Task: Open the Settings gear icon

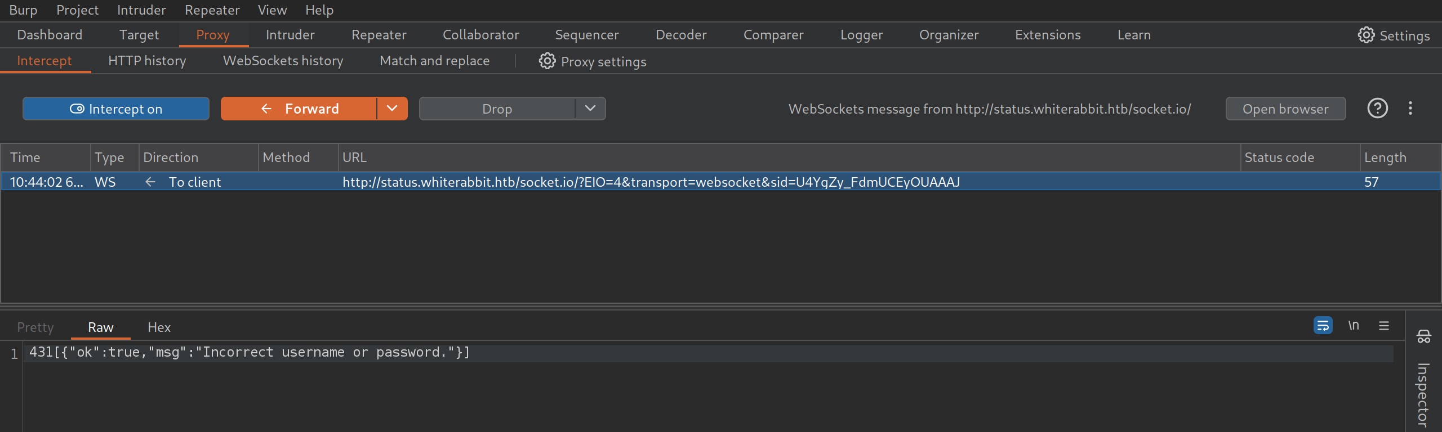Action: 1366,35
